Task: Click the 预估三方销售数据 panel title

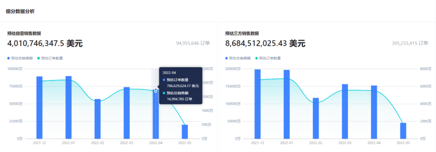Action: pyautogui.click(x=242, y=33)
